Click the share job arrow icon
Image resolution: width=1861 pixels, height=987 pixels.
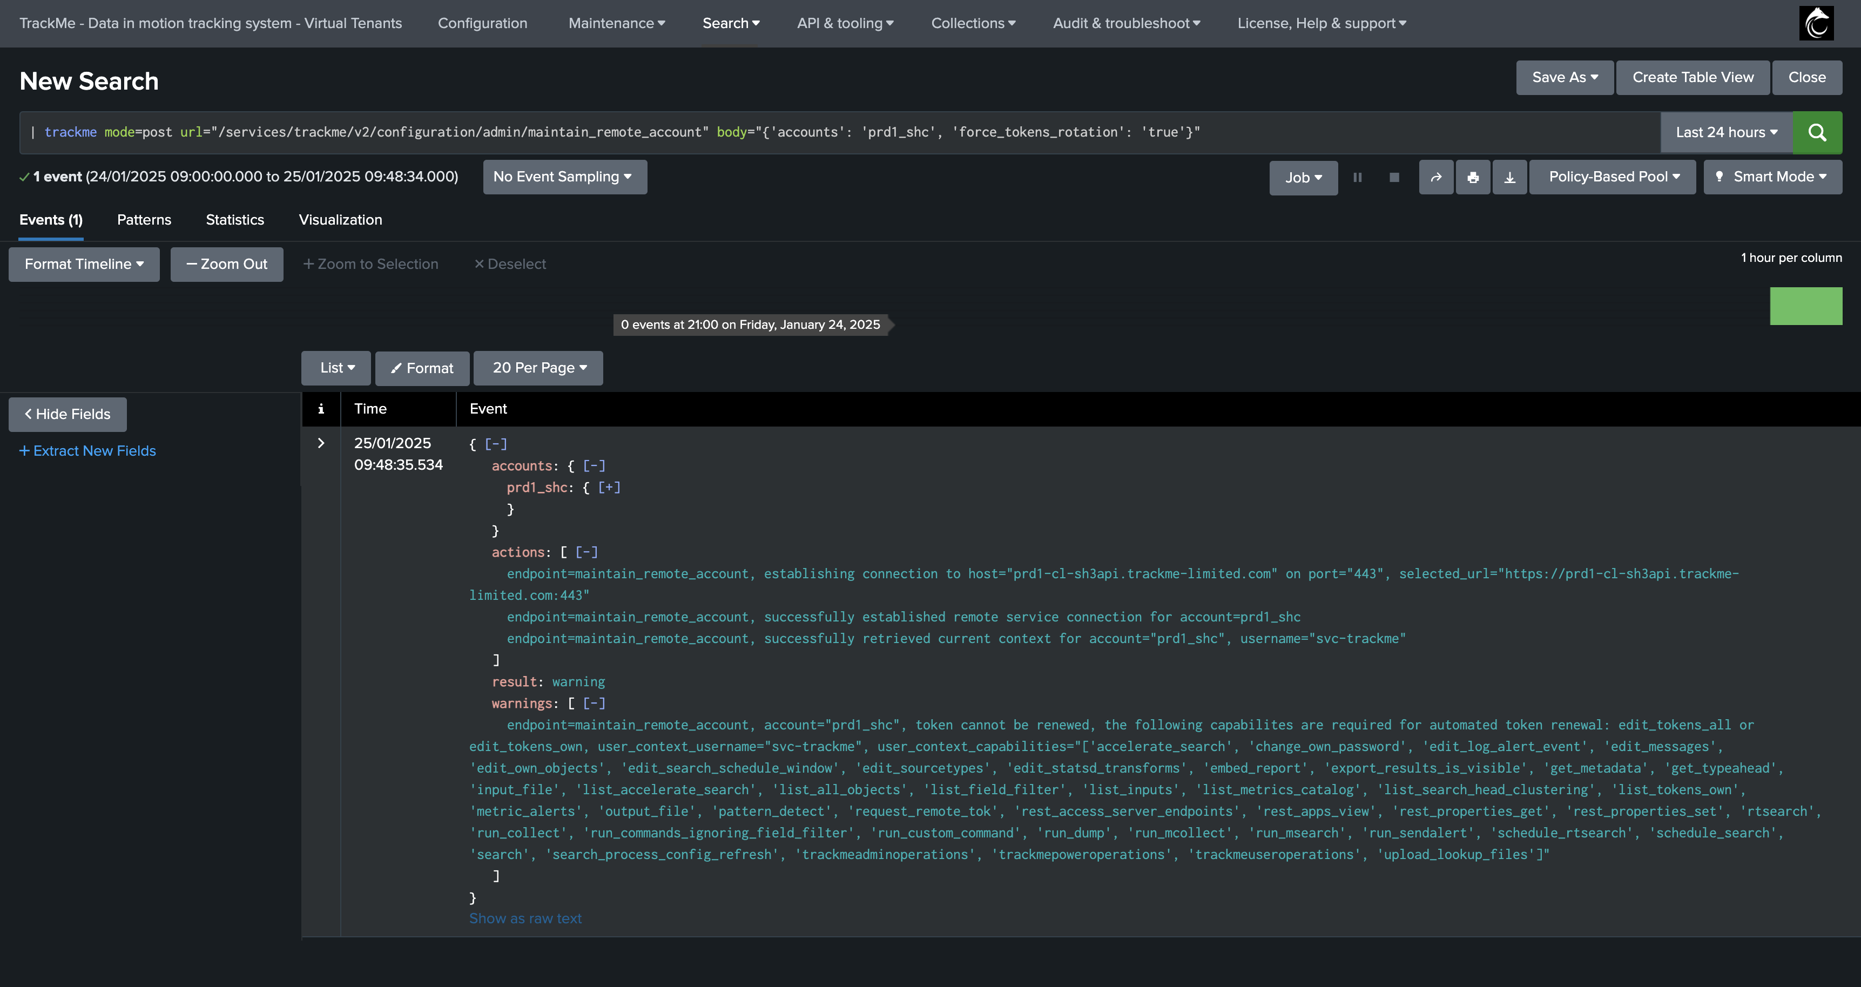pyautogui.click(x=1436, y=177)
